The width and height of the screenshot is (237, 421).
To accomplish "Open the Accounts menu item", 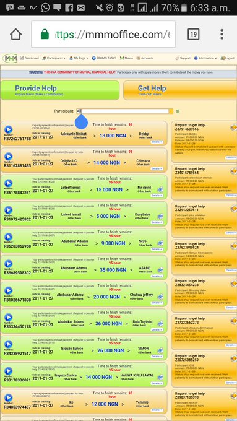I will tap(145, 58).
